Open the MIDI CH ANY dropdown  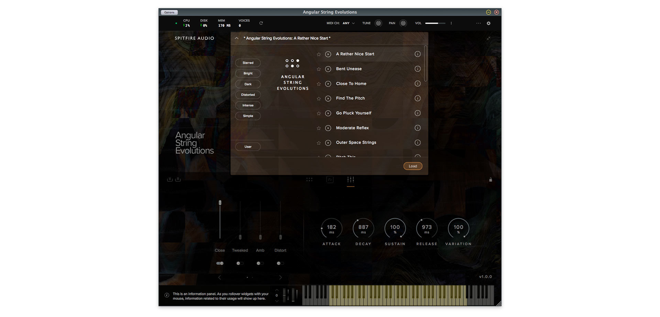[x=349, y=23]
